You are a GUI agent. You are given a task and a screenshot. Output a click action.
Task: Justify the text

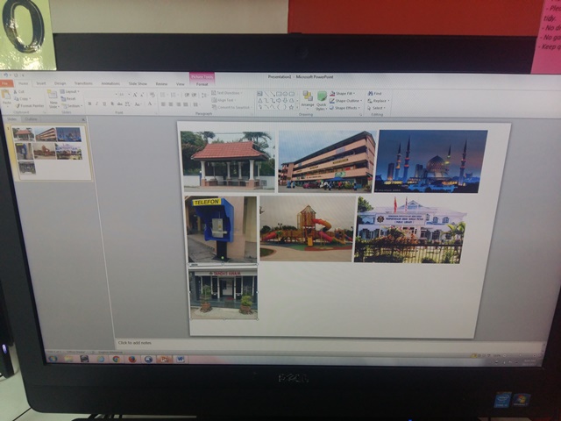185,104
